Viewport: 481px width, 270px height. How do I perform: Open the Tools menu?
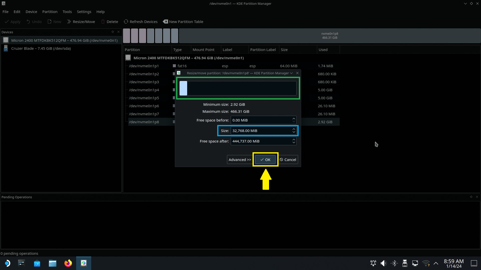(x=67, y=12)
